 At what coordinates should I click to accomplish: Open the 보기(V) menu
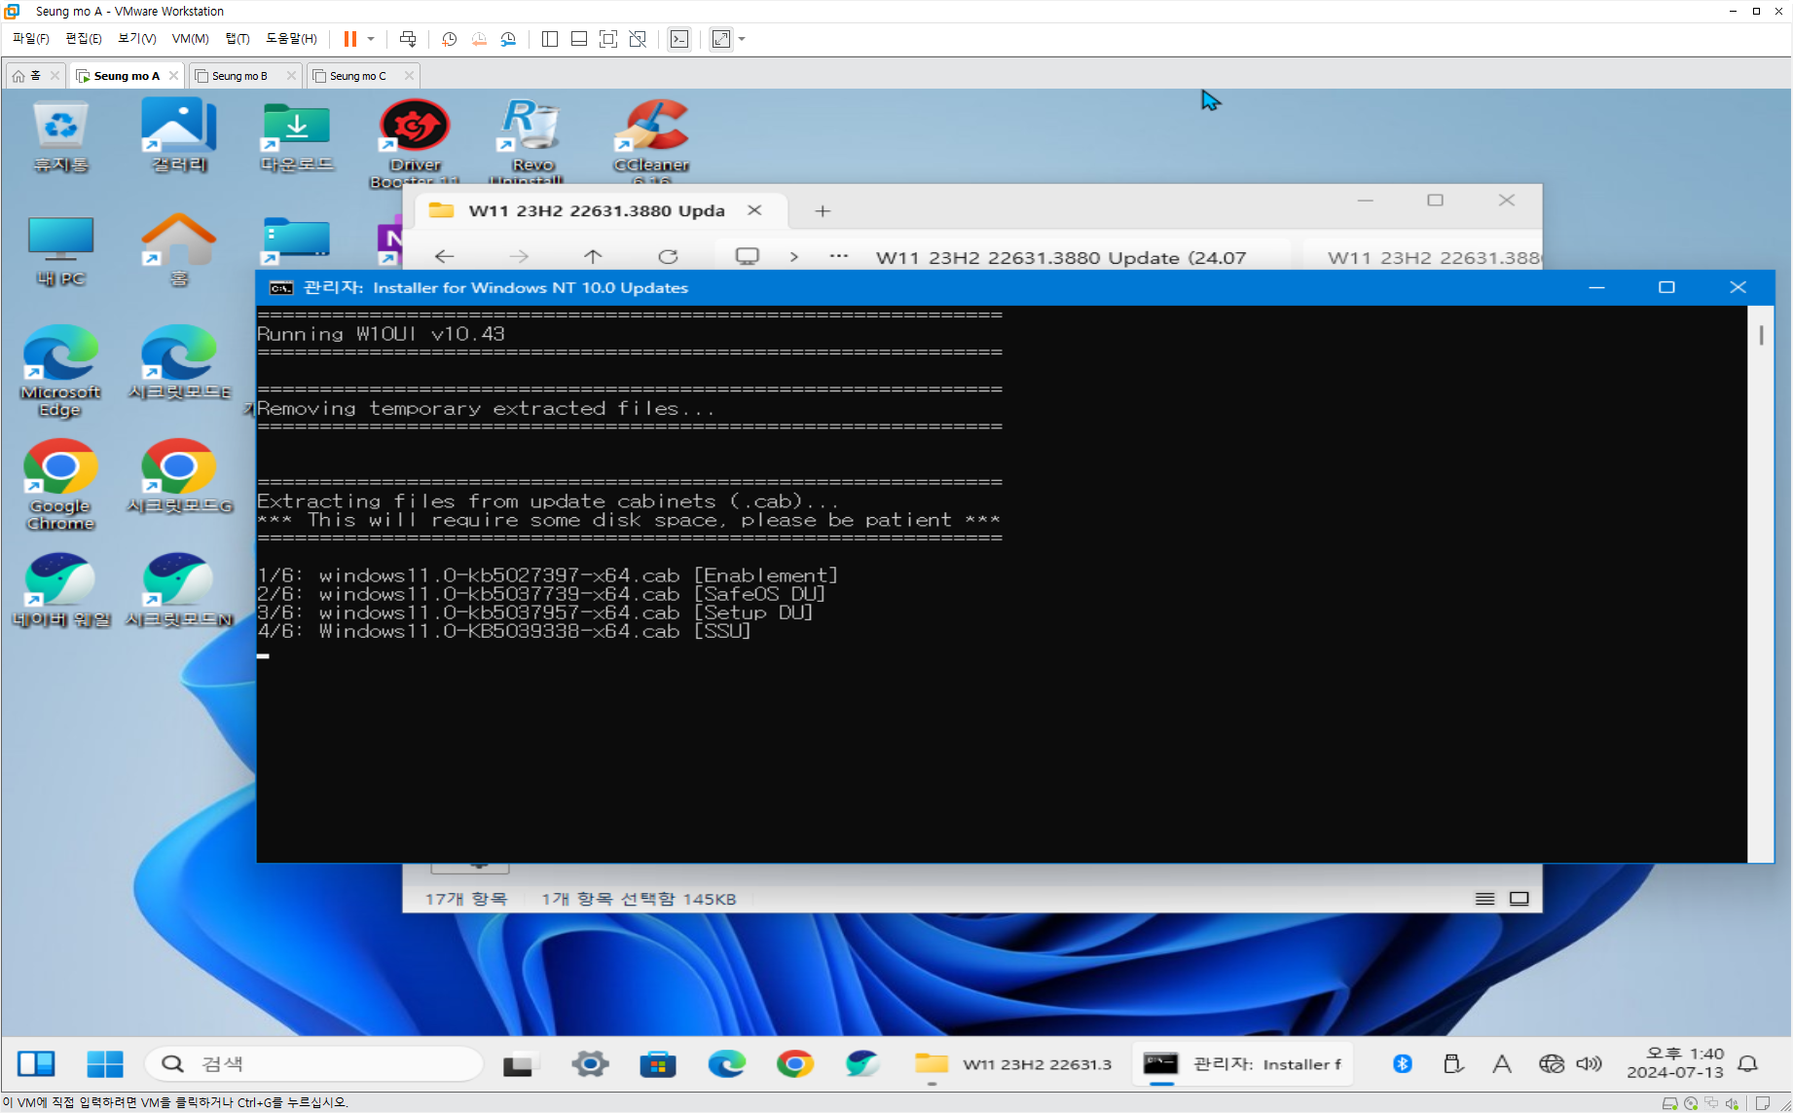click(137, 39)
